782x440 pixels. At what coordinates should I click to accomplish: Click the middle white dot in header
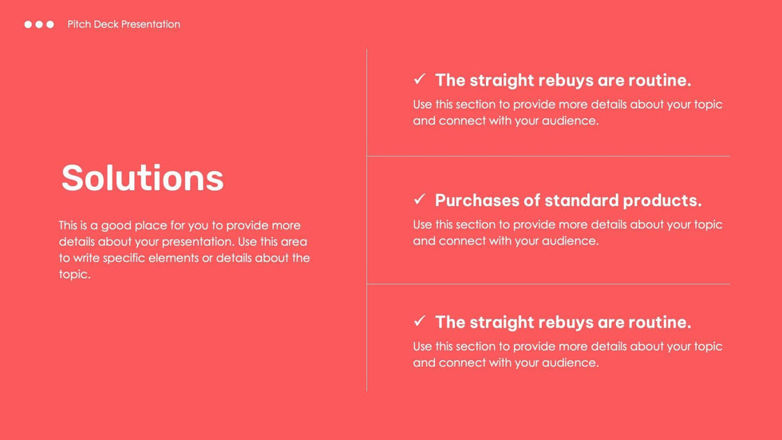click(x=39, y=25)
